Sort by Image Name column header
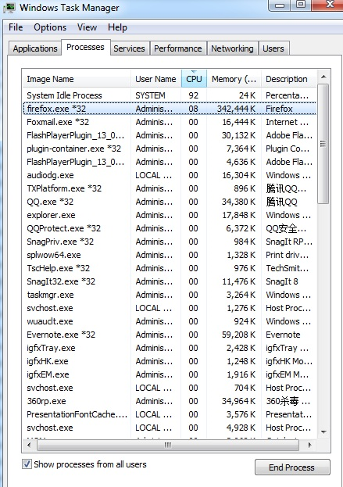 pyautogui.click(x=77, y=79)
